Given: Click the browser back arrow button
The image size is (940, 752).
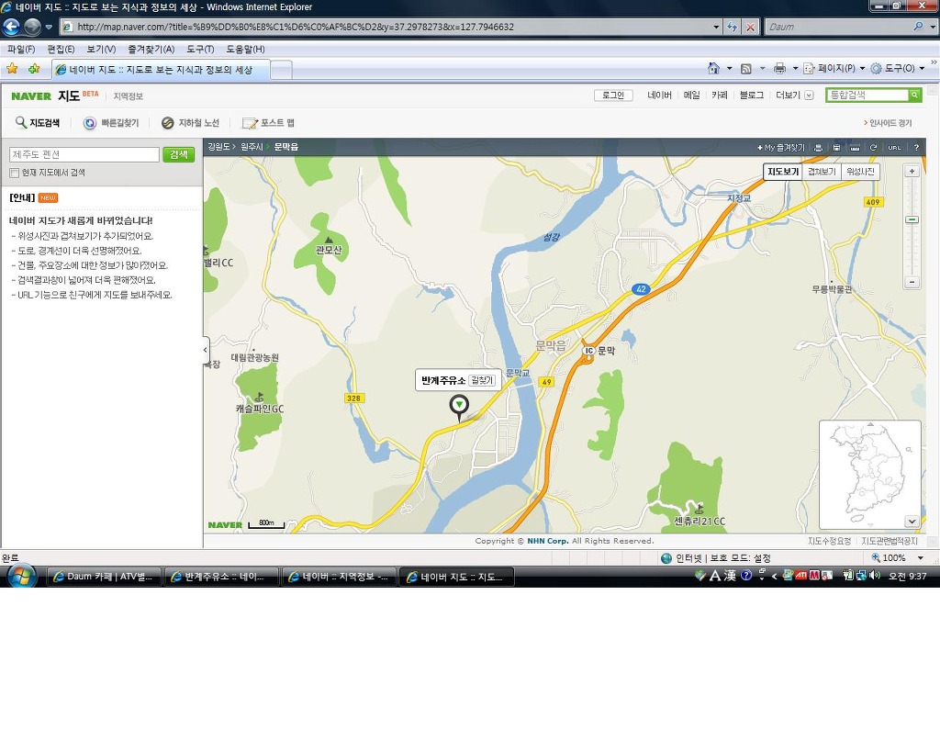Looking at the screenshot, I should [x=11, y=27].
